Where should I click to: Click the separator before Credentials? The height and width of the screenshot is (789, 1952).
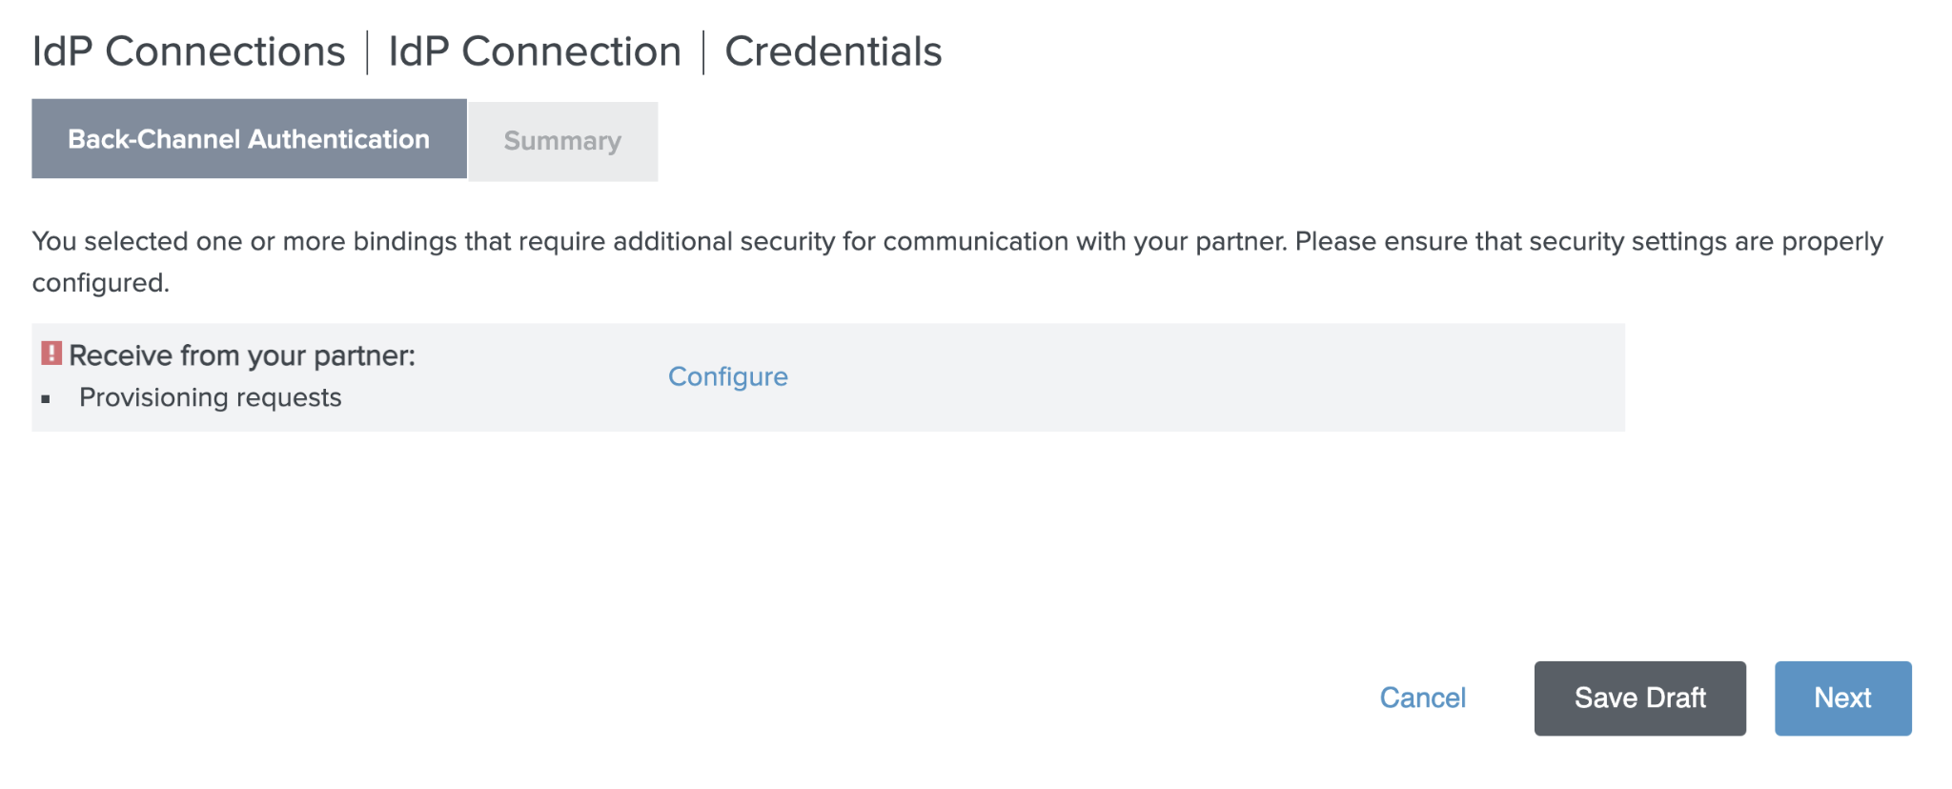coord(703,51)
